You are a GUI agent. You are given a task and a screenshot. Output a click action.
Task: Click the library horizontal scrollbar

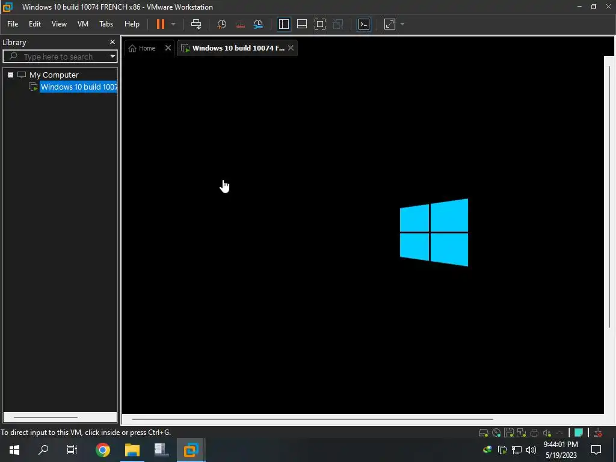point(46,417)
